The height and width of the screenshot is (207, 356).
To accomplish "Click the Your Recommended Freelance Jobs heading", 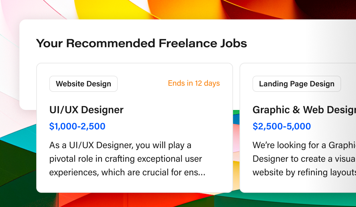I will pos(141,43).
